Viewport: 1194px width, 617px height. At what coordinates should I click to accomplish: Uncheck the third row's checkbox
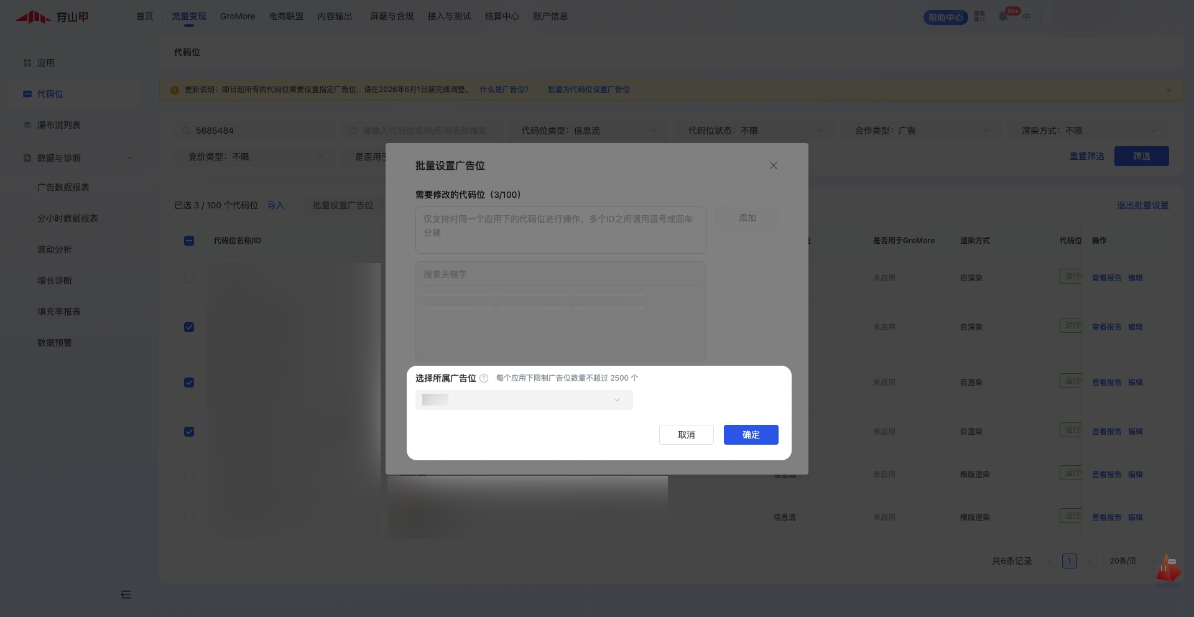coord(189,383)
